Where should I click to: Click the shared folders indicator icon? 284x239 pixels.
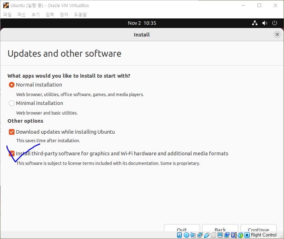[x=214, y=235]
